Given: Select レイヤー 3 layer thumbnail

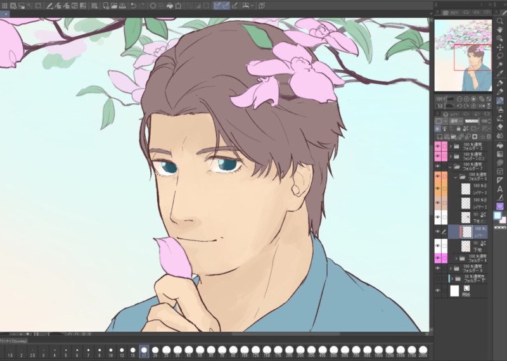Looking at the screenshot, I should click(x=466, y=189).
